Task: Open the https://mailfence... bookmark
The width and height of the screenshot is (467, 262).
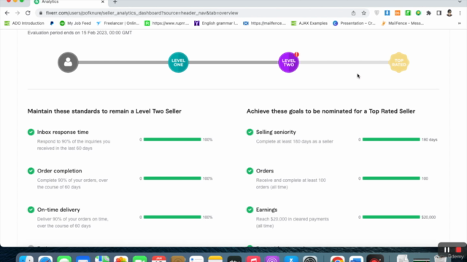Action: 264,23
